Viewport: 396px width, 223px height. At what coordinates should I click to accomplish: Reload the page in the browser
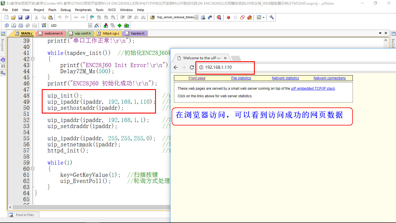[192, 67]
